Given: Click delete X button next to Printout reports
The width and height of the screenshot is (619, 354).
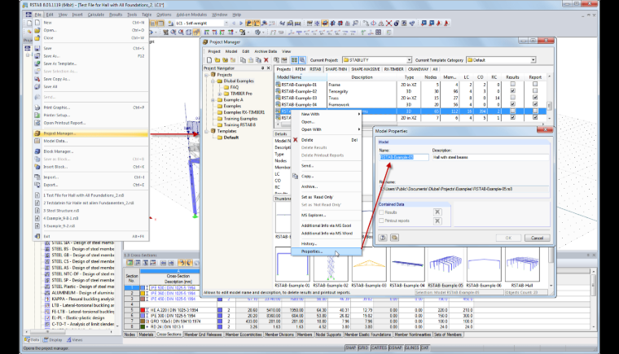Looking at the screenshot, I should coord(437,221).
